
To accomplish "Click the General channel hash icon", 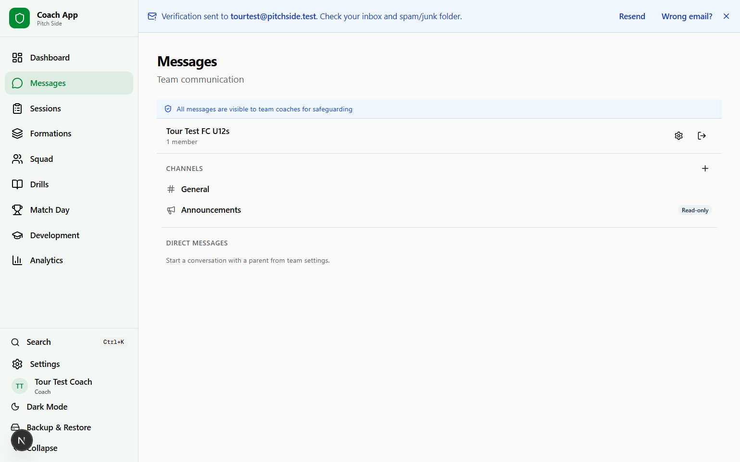I will coord(171,189).
